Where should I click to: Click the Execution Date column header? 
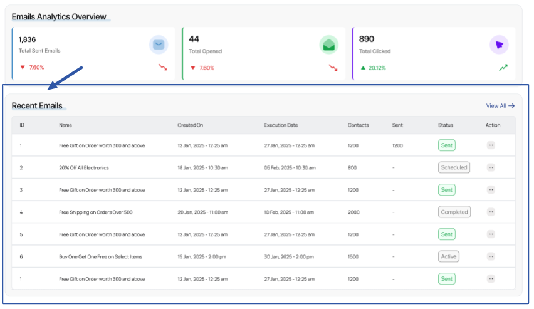click(281, 125)
